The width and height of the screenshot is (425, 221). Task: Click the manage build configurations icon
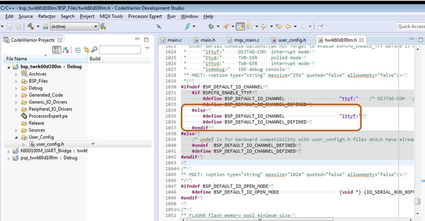[x=103, y=26]
